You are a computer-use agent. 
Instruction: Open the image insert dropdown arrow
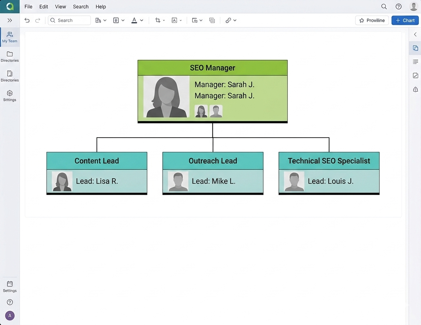point(181,20)
